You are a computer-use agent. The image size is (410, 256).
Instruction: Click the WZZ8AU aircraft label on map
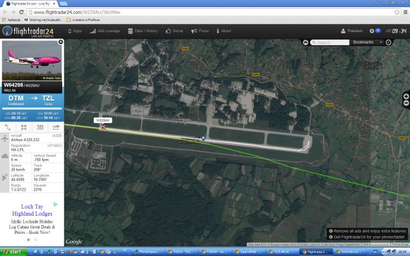coord(102,120)
